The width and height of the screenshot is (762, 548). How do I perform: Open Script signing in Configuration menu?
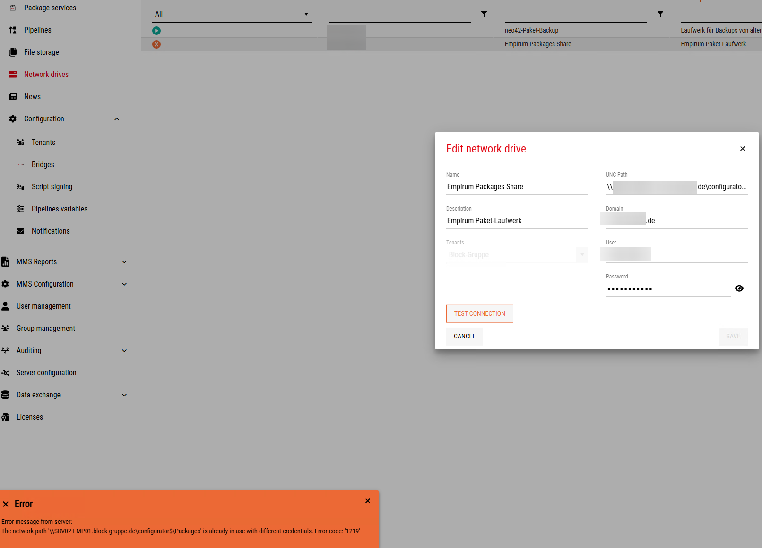click(52, 187)
